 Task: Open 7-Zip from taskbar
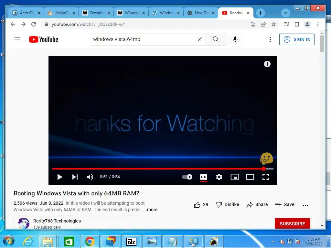coord(131,242)
